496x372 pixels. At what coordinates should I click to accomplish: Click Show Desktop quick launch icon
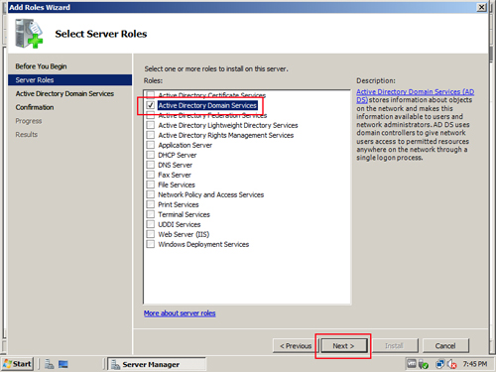[x=63, y=364]
